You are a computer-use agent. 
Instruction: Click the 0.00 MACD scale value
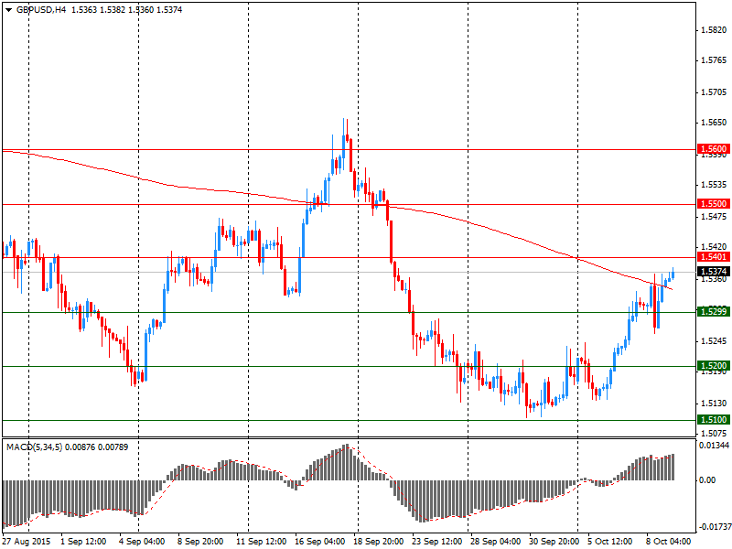click(x=707, y=479)
